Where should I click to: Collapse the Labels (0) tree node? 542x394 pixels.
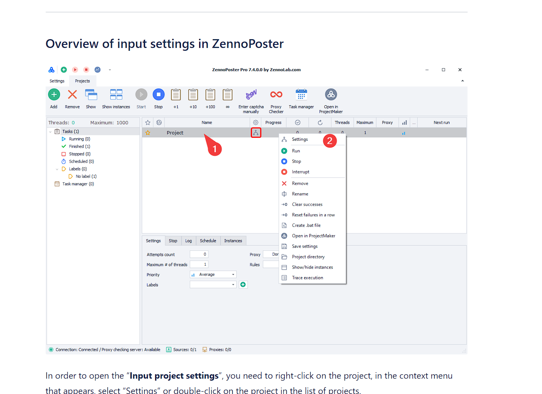click(x=57, y=169)
